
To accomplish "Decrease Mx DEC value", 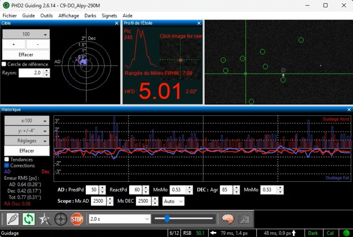I will click(x=155, y=203).
